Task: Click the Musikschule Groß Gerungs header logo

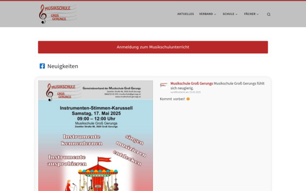Action: click(x=58, y=14)
